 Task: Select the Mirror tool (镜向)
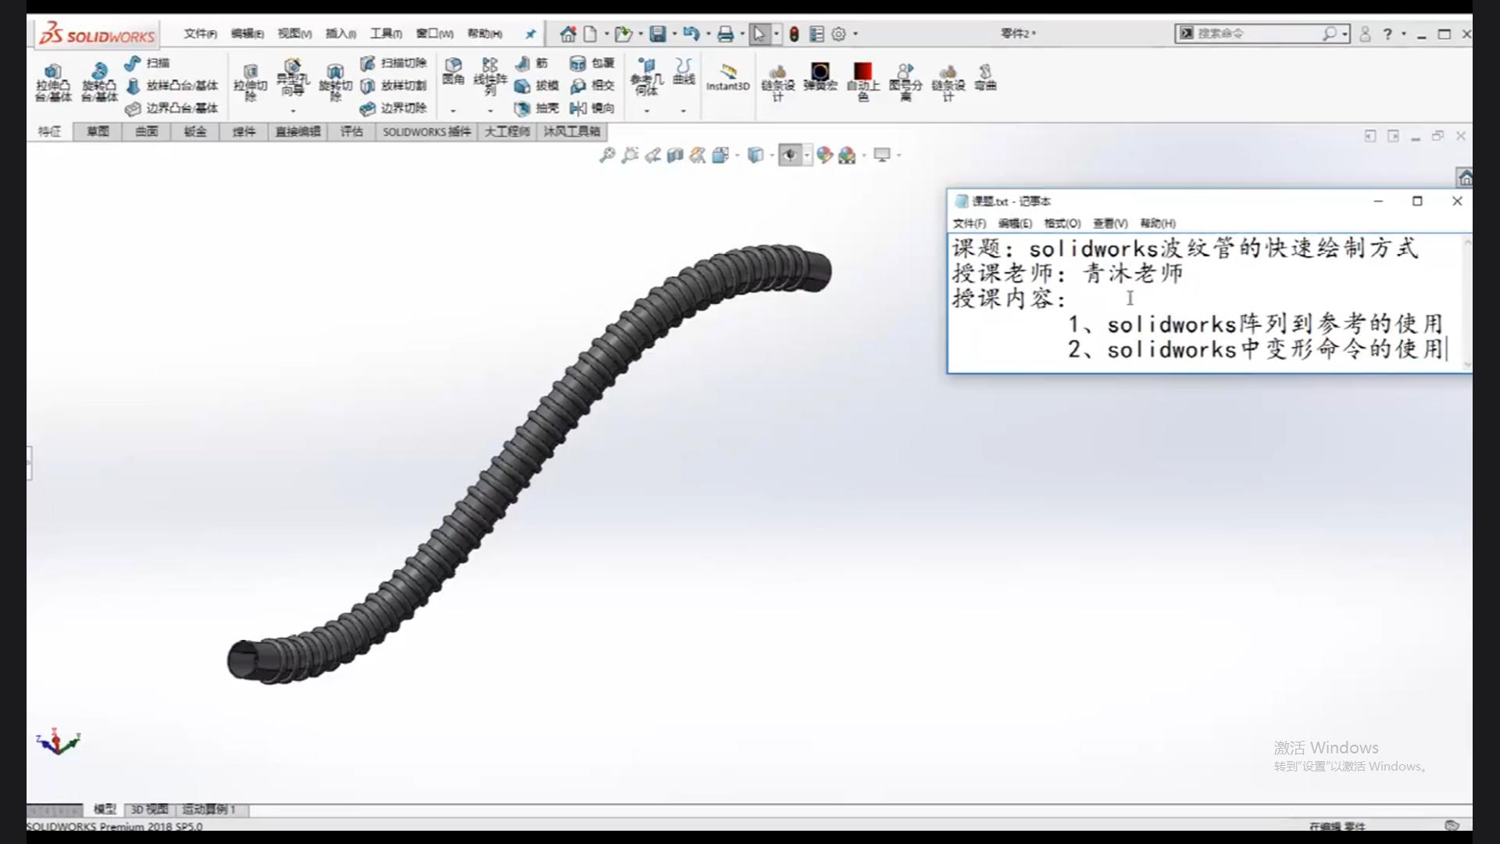click(592, 108)
